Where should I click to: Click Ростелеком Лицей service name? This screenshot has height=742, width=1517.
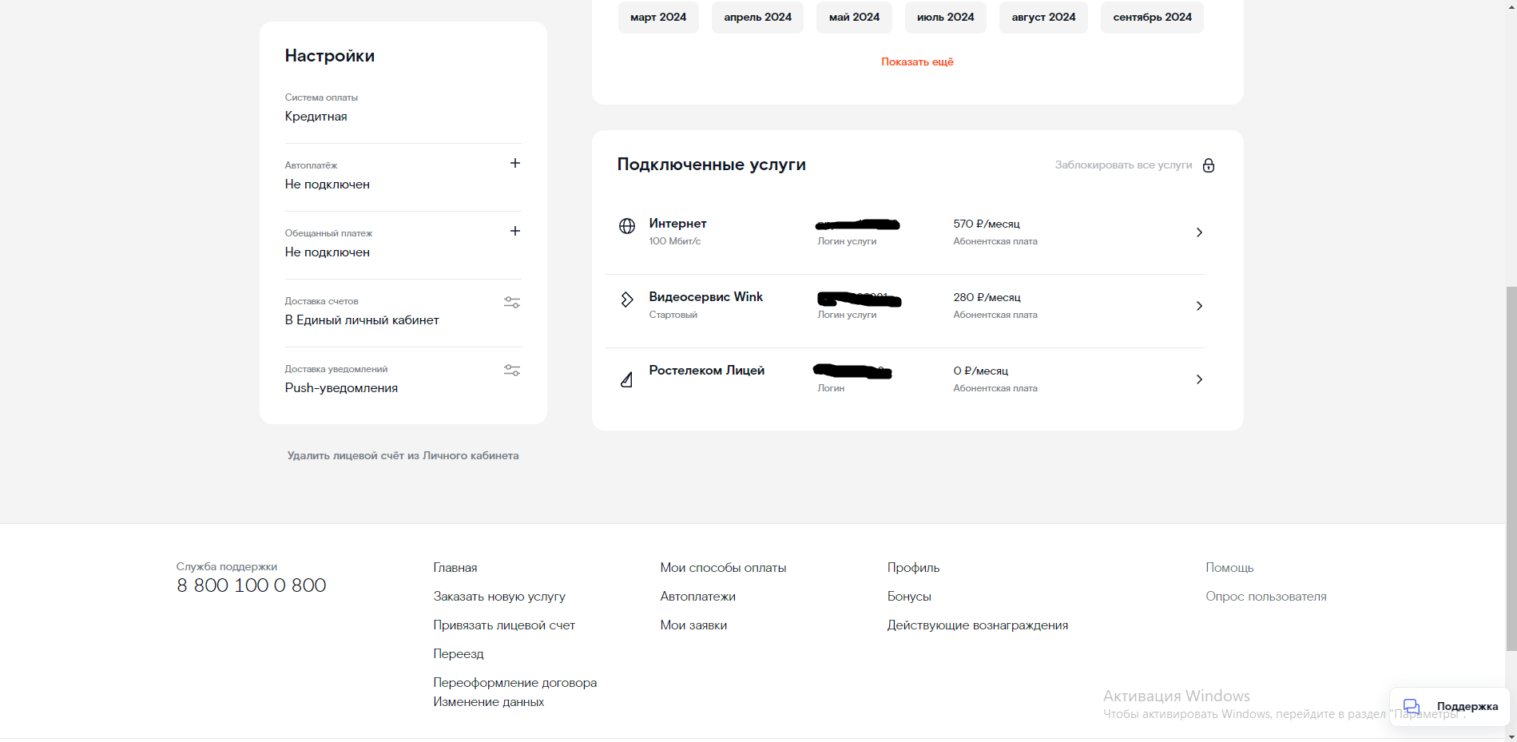(x=706, y=371)
